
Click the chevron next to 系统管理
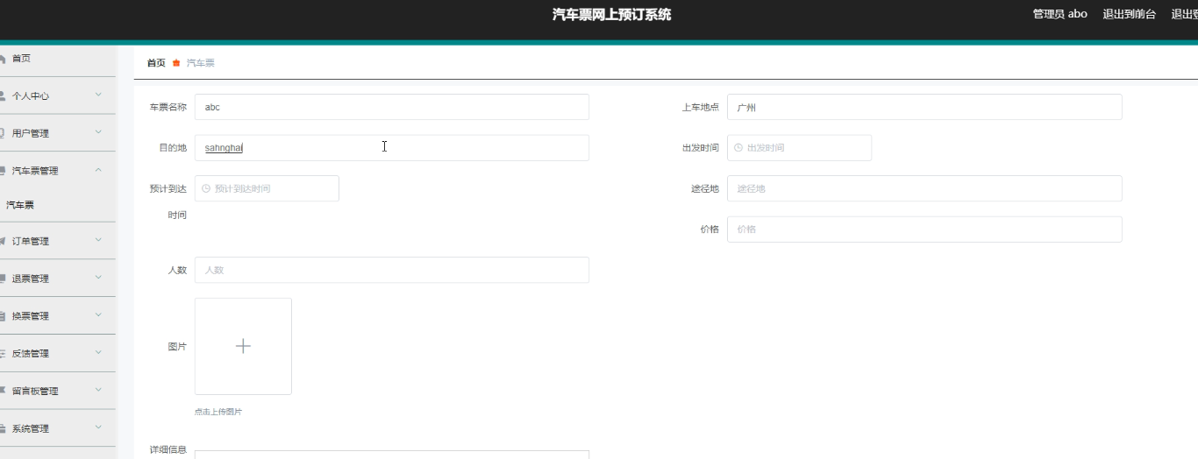98,428
